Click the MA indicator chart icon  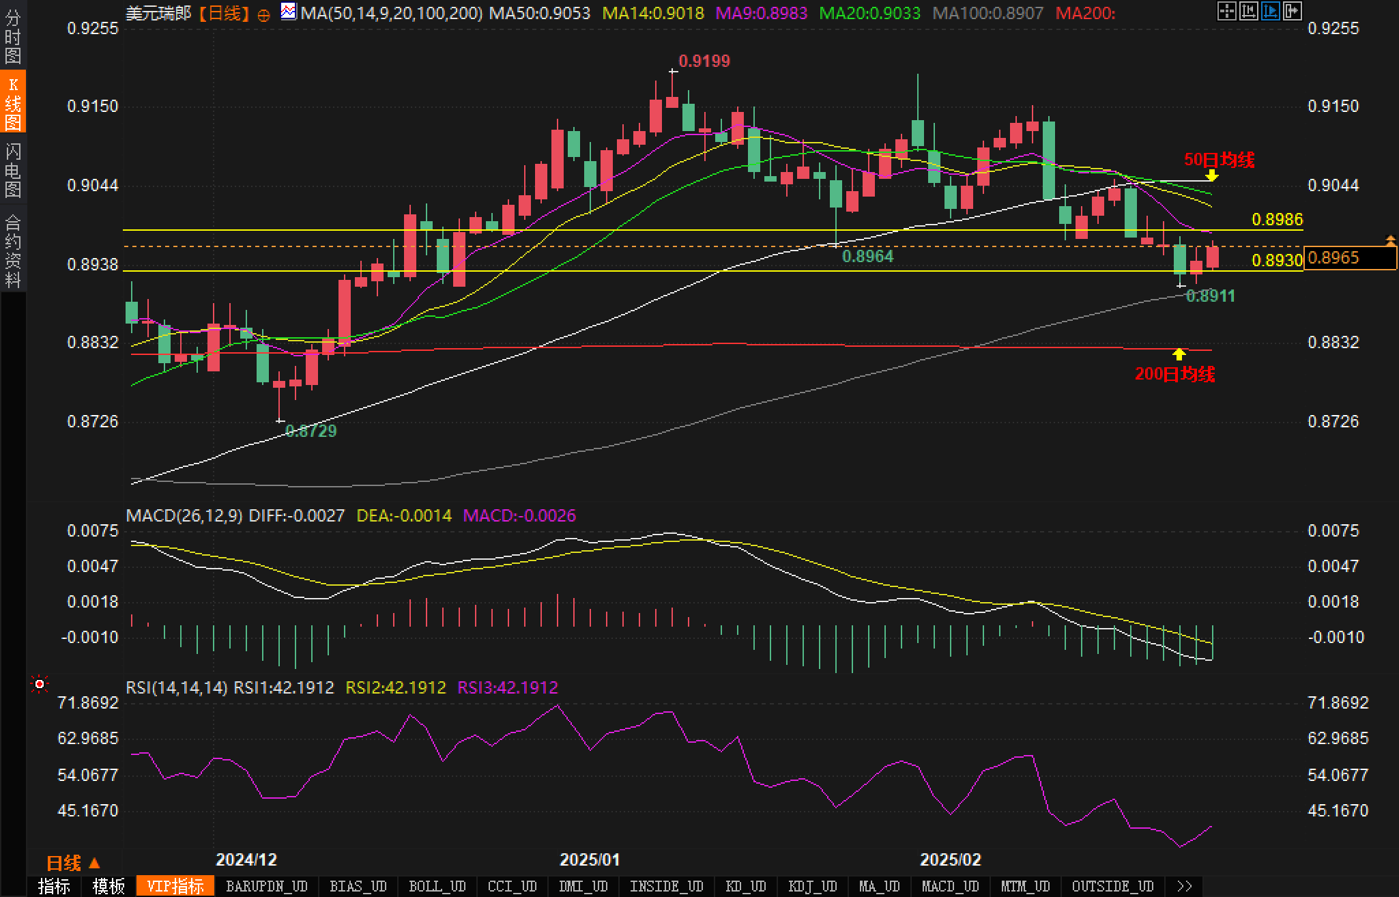[289, 12]
